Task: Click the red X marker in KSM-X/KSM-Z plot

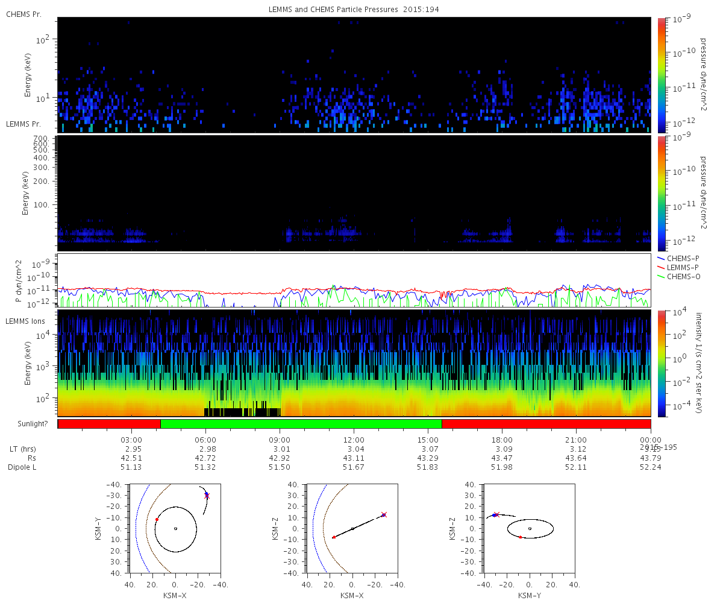Action: [x=384, y=514]
